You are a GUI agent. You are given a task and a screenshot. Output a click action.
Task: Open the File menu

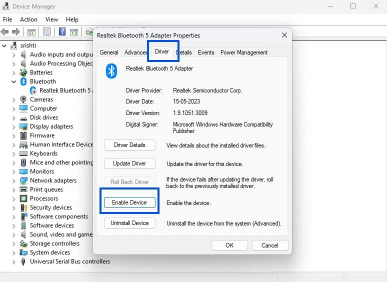[x=7, y=19]
